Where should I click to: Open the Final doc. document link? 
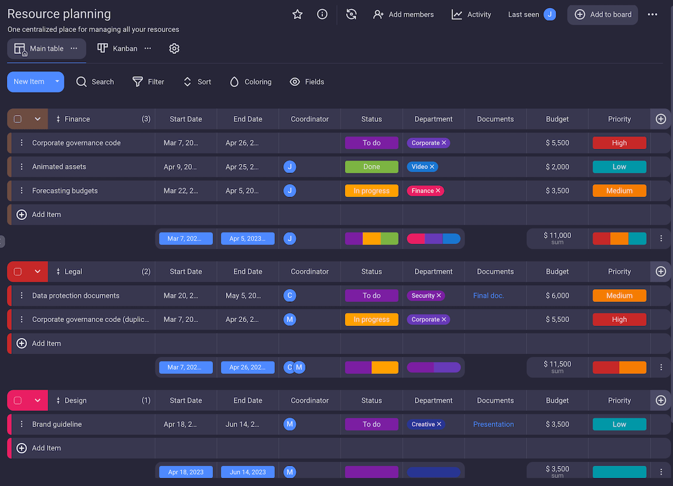[488, 296]
